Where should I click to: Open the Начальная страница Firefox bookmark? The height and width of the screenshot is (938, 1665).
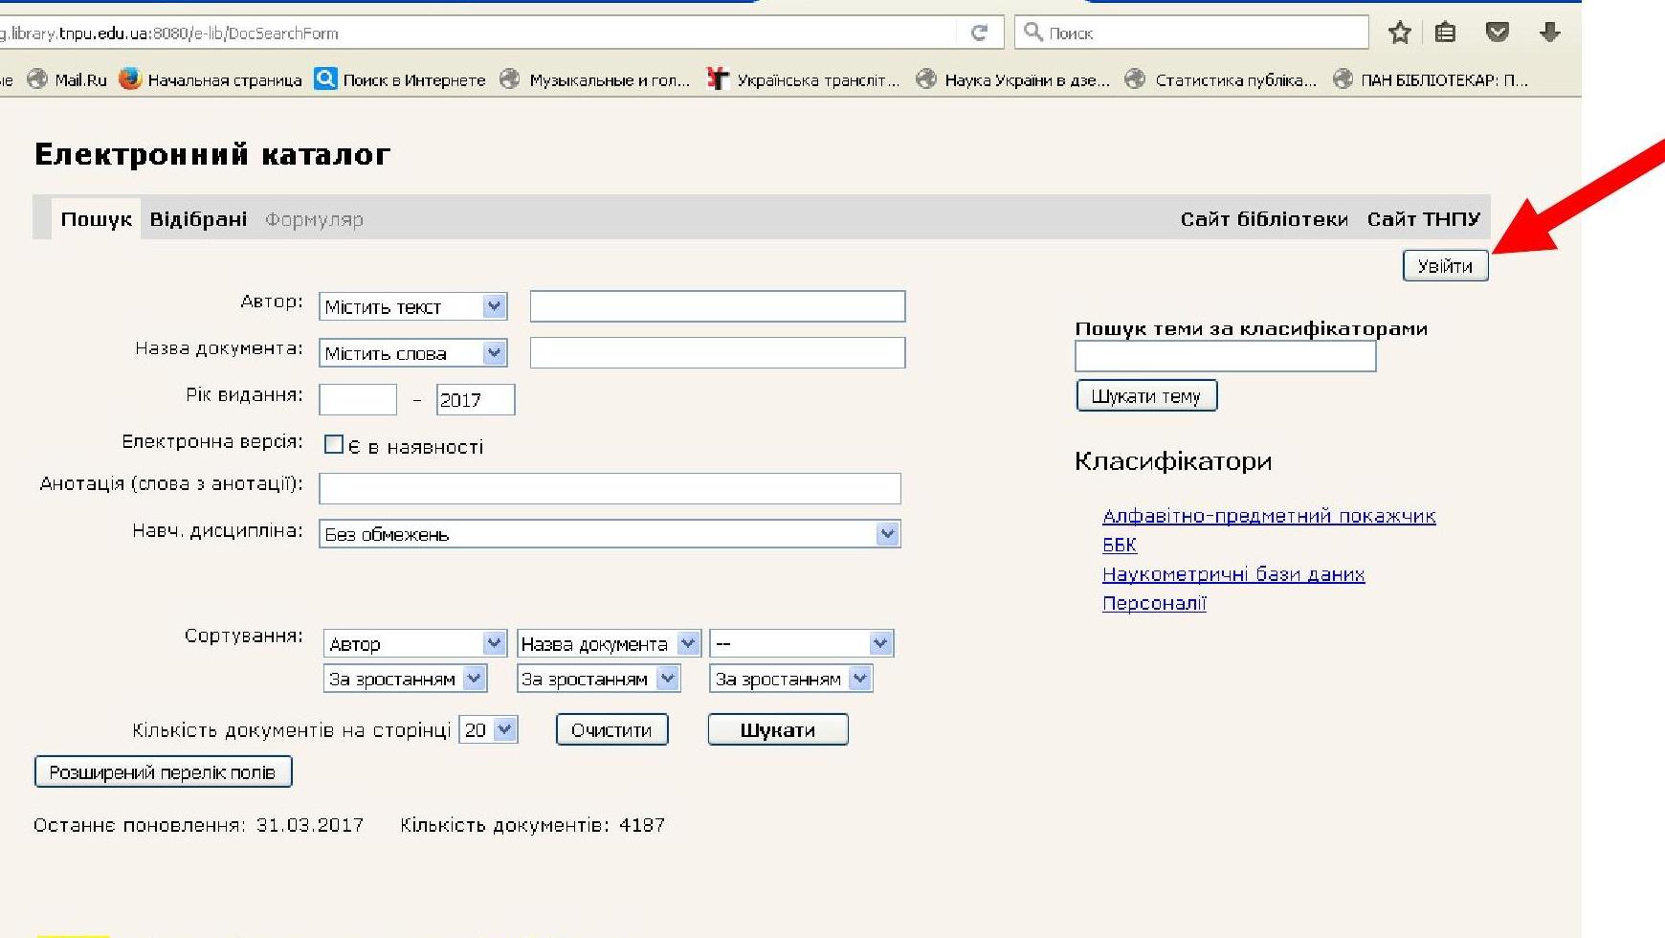(x=211, y=79)
